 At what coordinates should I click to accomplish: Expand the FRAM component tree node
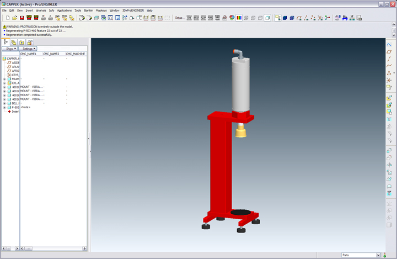[4, 79]
